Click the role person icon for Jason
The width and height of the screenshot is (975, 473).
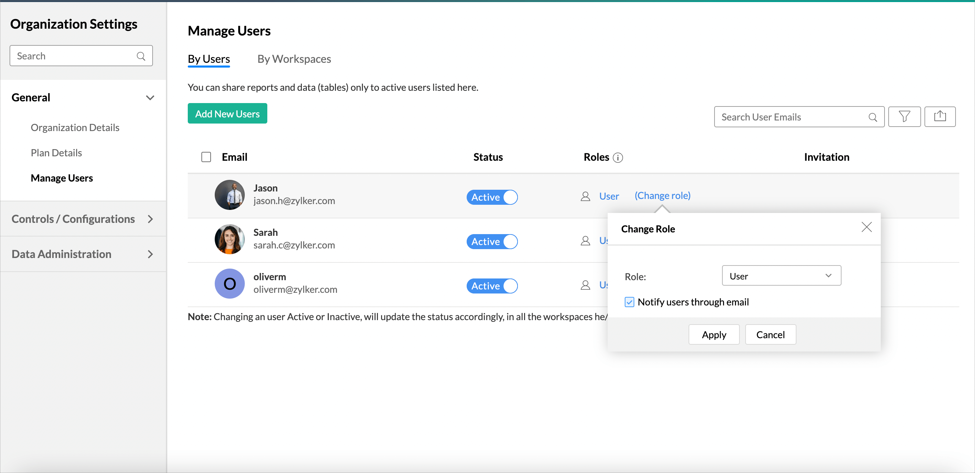[585, 196]
